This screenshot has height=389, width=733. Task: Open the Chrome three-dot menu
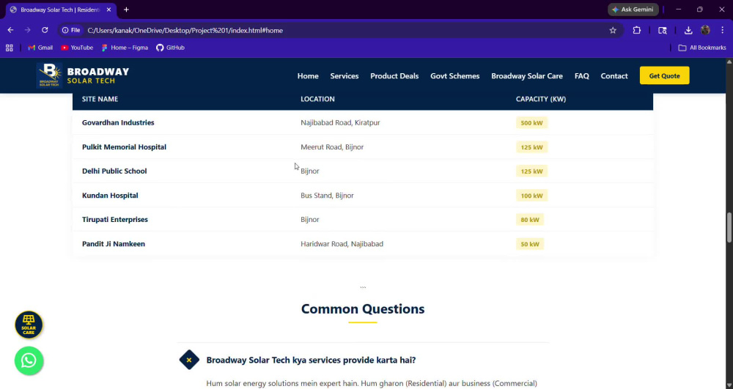click(722, 30)
